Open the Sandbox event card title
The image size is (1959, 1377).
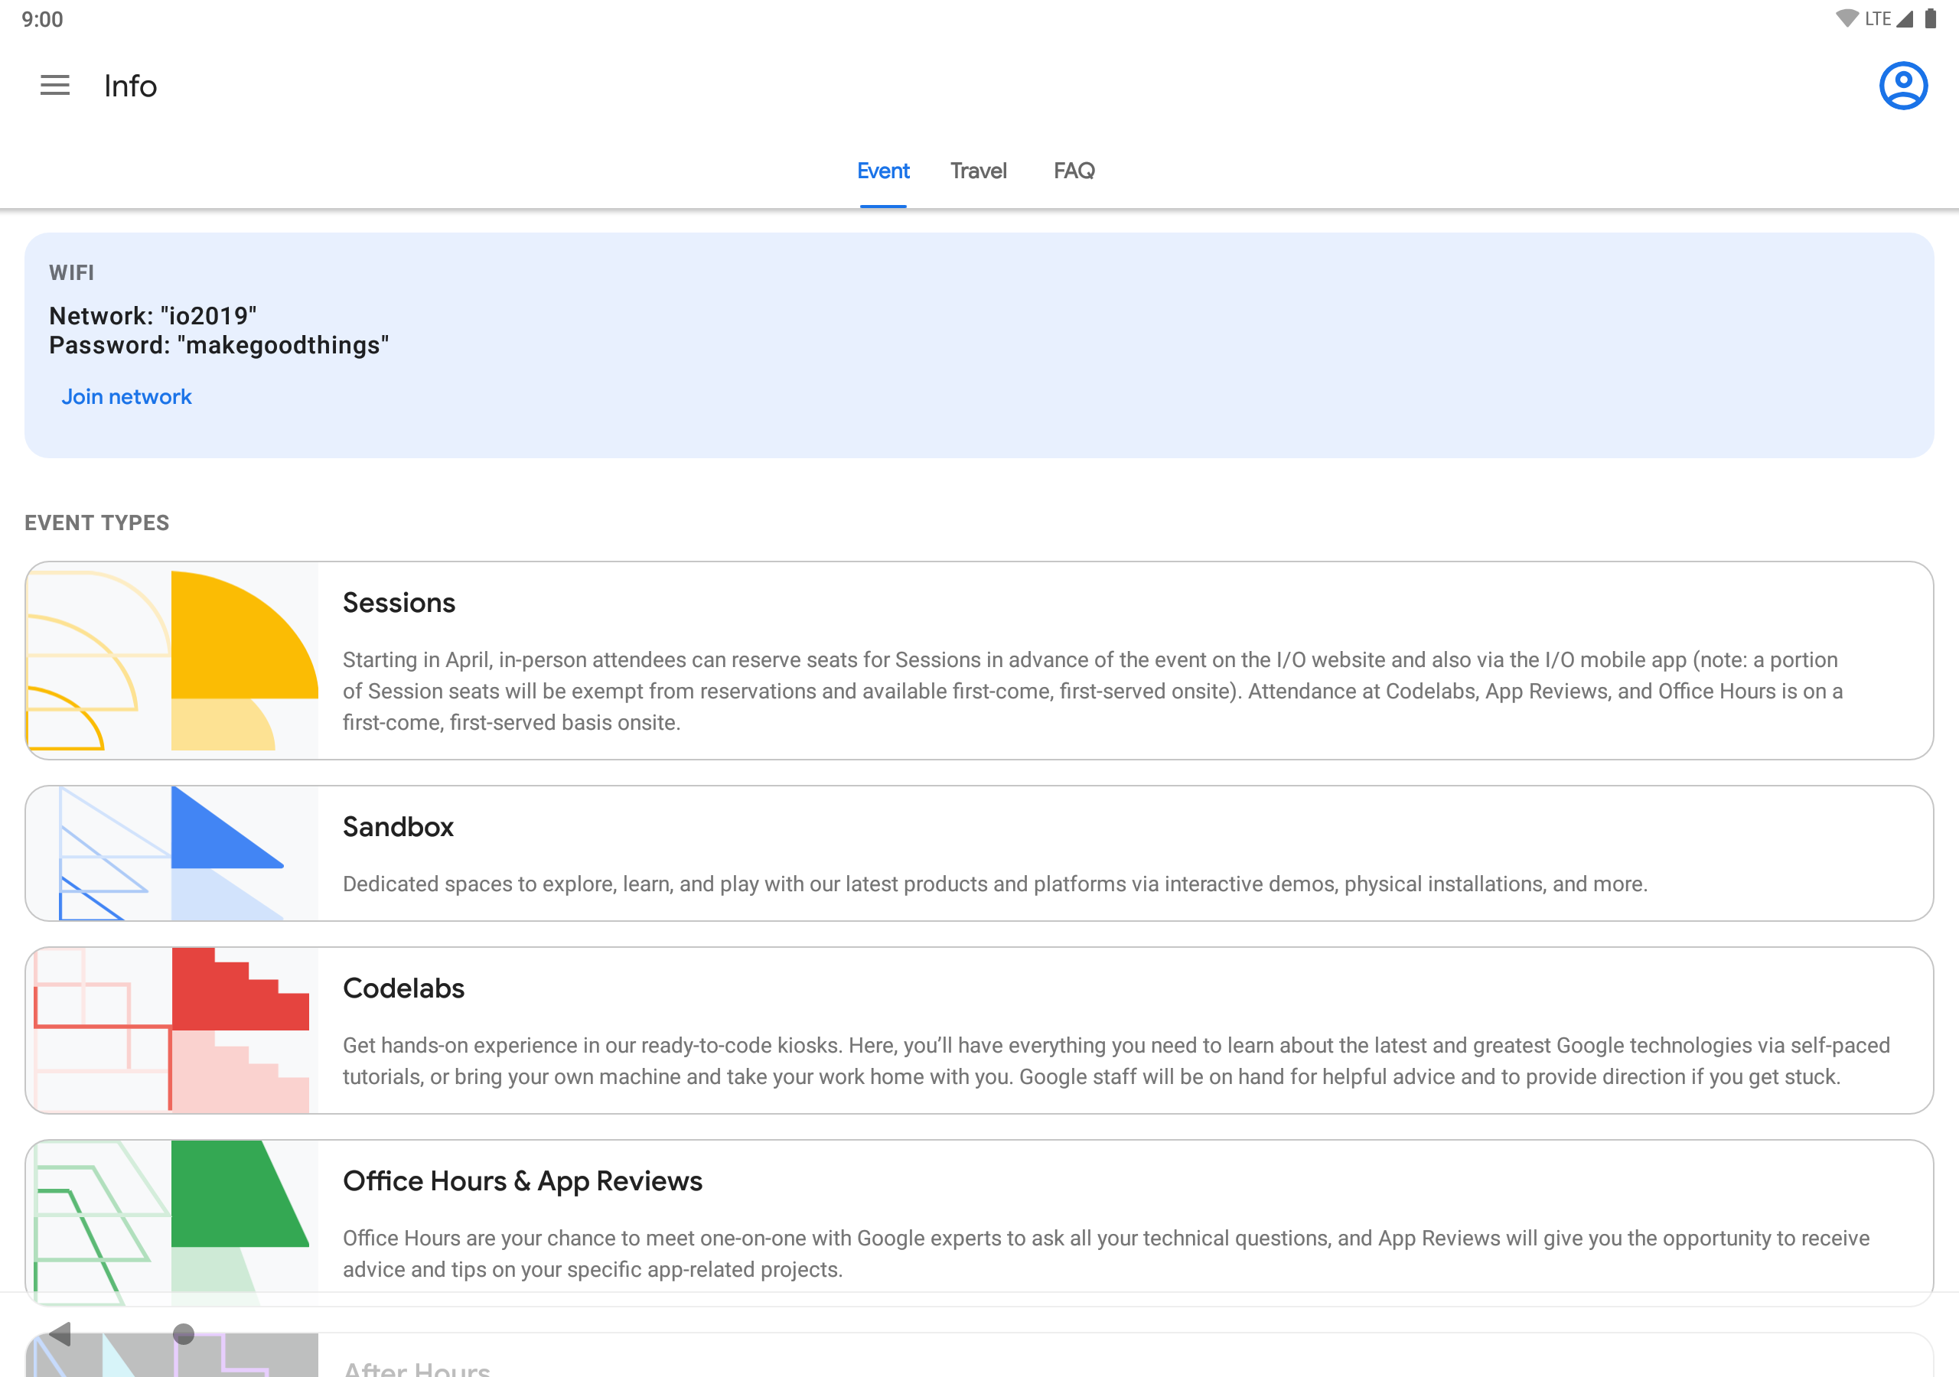[x=399, y=827]
